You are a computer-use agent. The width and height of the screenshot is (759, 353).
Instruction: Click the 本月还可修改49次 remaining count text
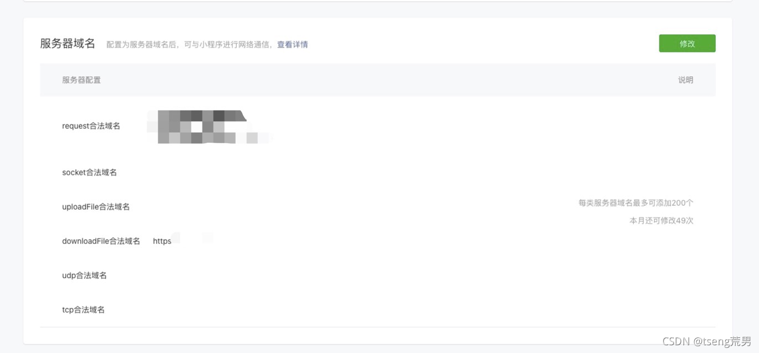662,221
